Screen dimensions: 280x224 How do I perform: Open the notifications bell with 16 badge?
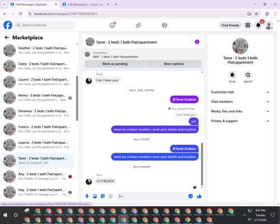pyautogui.click(x=258, y=25)
